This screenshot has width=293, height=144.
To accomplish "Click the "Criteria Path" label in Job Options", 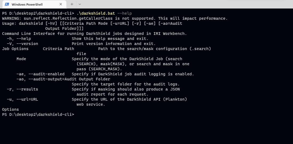I will coord(58,49).
